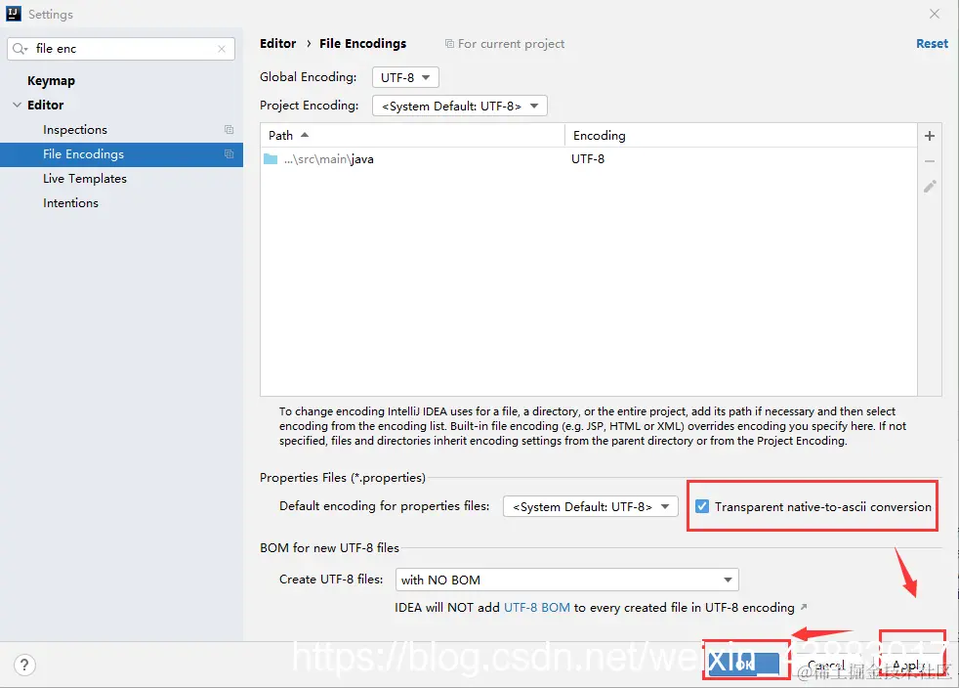Image resolution: width=959 pixels, height=688 pixels.
Task: Open the Create UTF-8 files dropdown
Action: coord(567,580)
